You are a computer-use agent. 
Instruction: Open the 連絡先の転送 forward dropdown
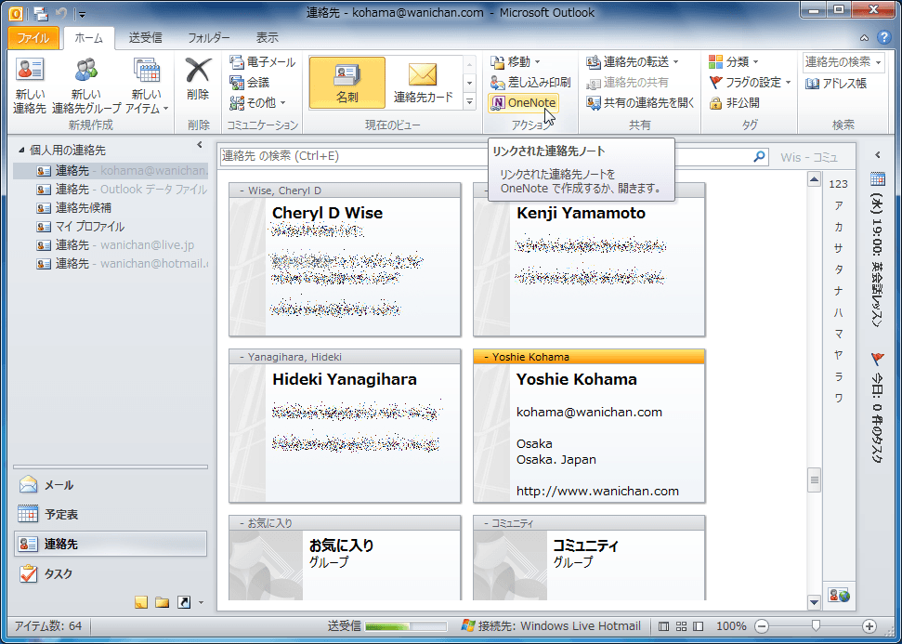pos(633,61)
